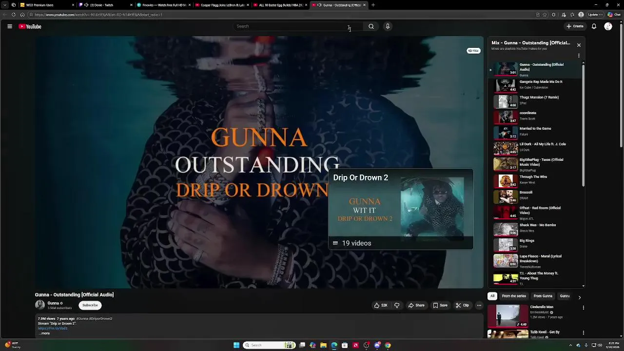Select coordinate by Travis Scott
624x351 pixels.
(536, 116)
